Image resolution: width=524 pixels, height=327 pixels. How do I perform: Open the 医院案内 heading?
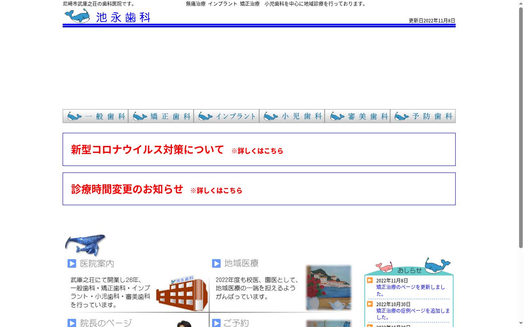[x=97, y=264]
